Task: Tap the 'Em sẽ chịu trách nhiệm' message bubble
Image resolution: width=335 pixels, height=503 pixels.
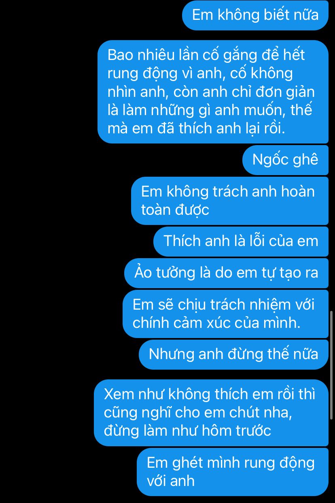Action: click(226, 314)
